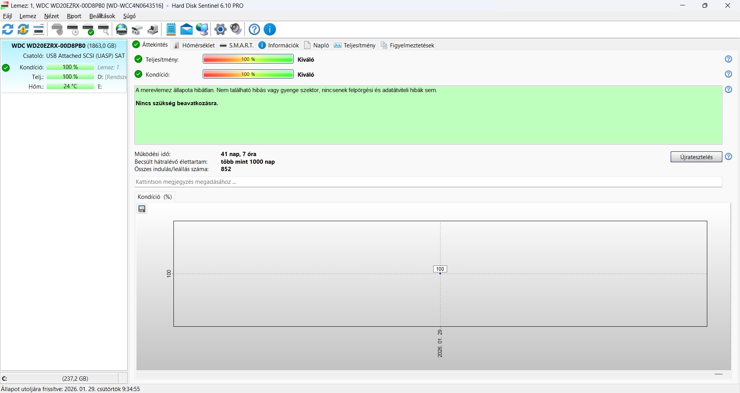This screenshot has height=393, width=740.
Task: Switch to the Napló tab
Action: coord(317,45)
